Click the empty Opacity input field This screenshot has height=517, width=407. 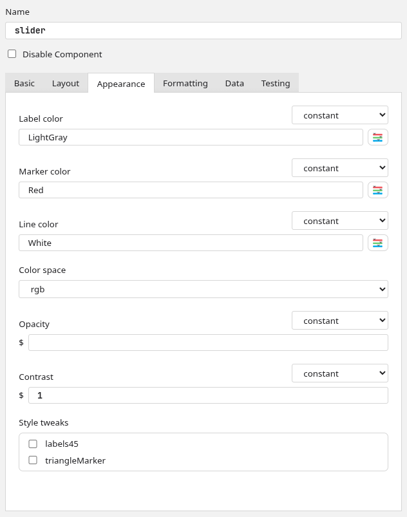208,343
